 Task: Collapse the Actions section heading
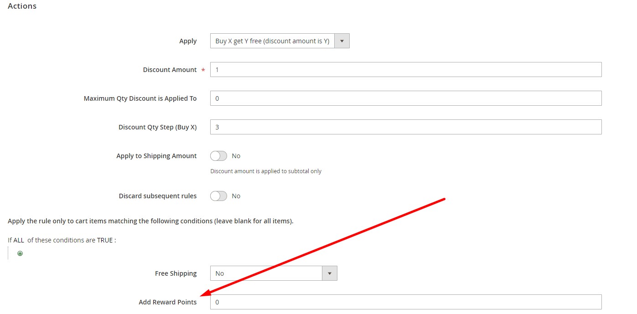pos(22,6)
